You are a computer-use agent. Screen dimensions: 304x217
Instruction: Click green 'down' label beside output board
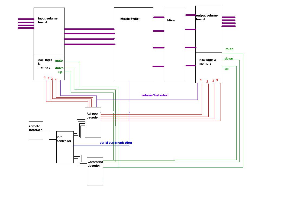tap(229, 58)
